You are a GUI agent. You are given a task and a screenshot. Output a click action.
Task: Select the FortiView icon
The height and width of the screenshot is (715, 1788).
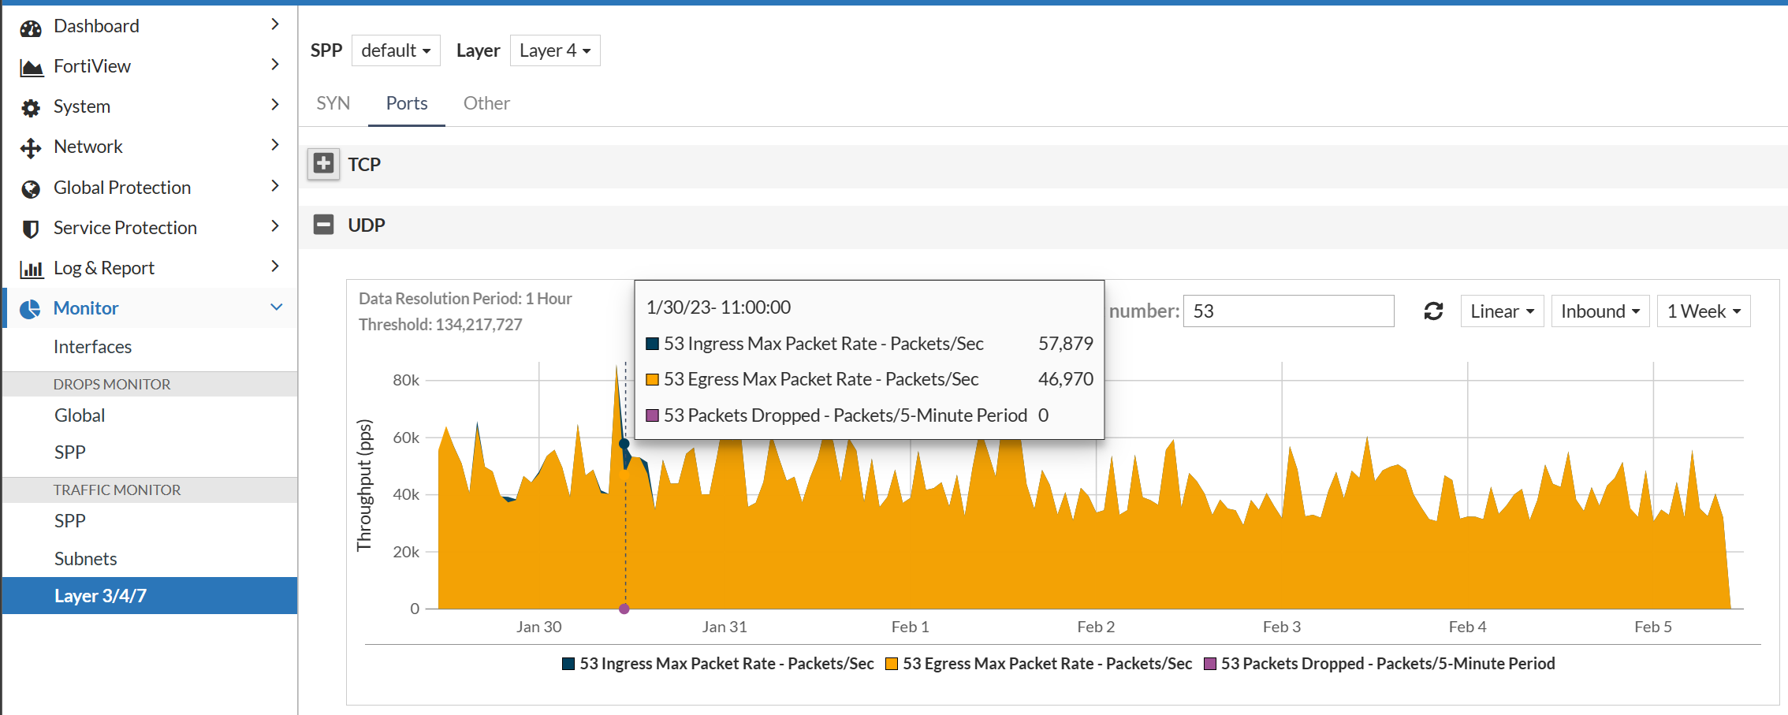(x=31, y=65)
